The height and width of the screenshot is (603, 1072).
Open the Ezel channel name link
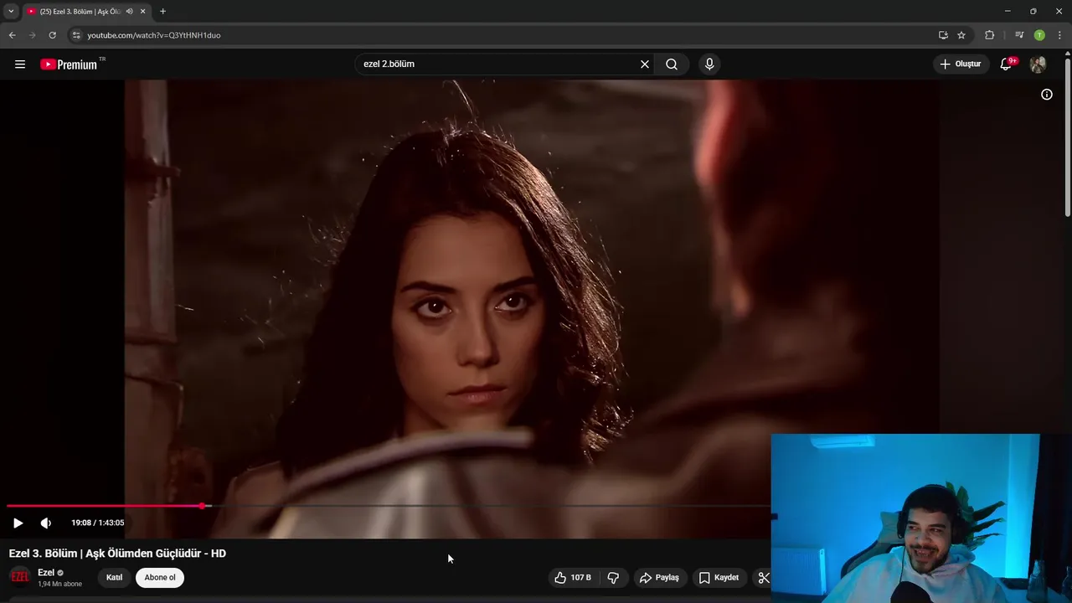tap(46, 573)
